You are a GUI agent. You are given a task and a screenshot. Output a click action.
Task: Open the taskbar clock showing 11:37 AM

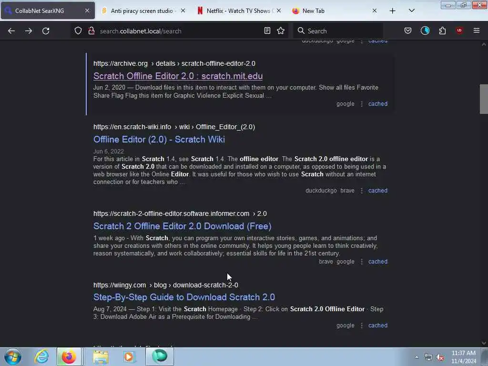click(463, 357)
